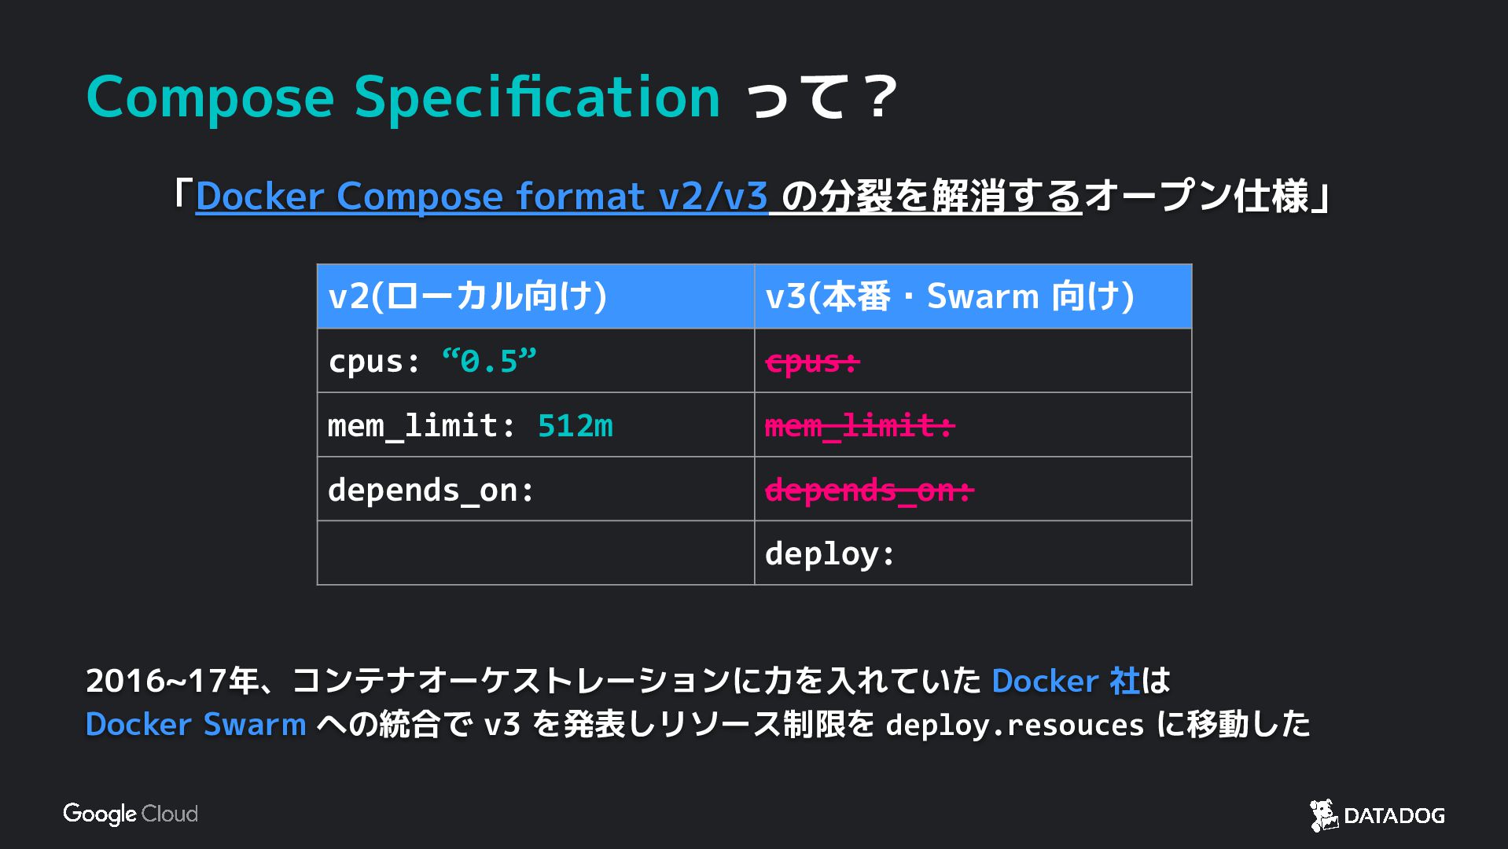Click the Datadog dog logo icon
1508x849 pixels.
point(1324,815)
